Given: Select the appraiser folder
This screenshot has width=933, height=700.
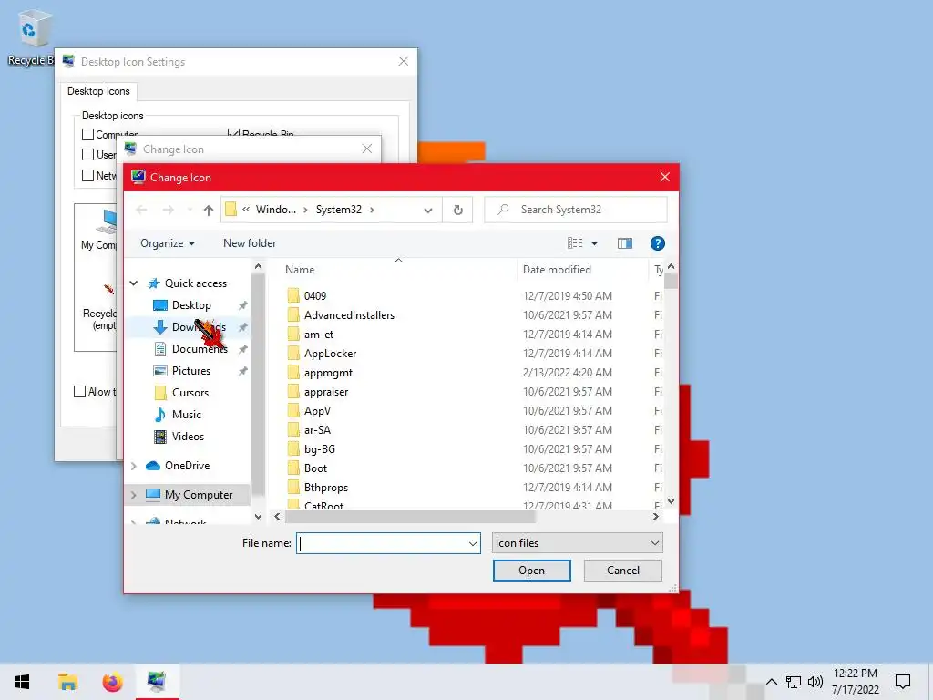Looking at the screenshot, I should click(x=326, y=392).
